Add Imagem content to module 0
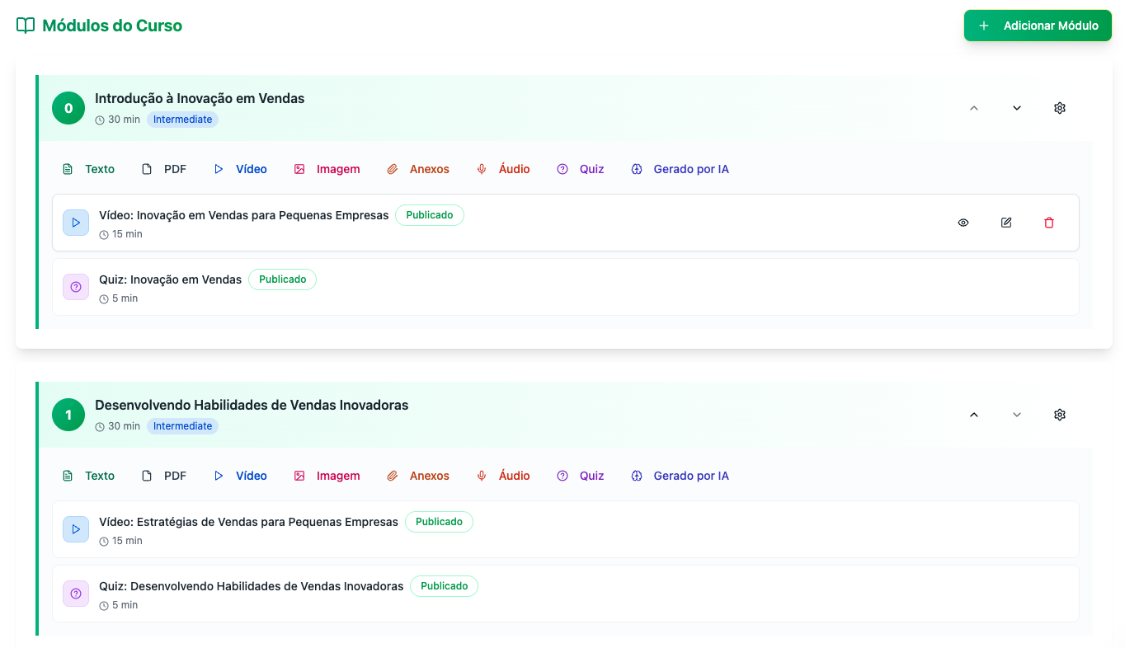 click(x=327, y=169)
